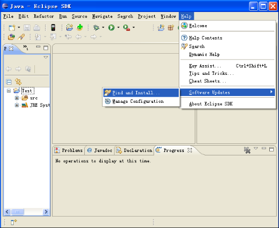Open the New wizard dropdown arrow
The image size is (279, 228).
(x=19, y=27)
